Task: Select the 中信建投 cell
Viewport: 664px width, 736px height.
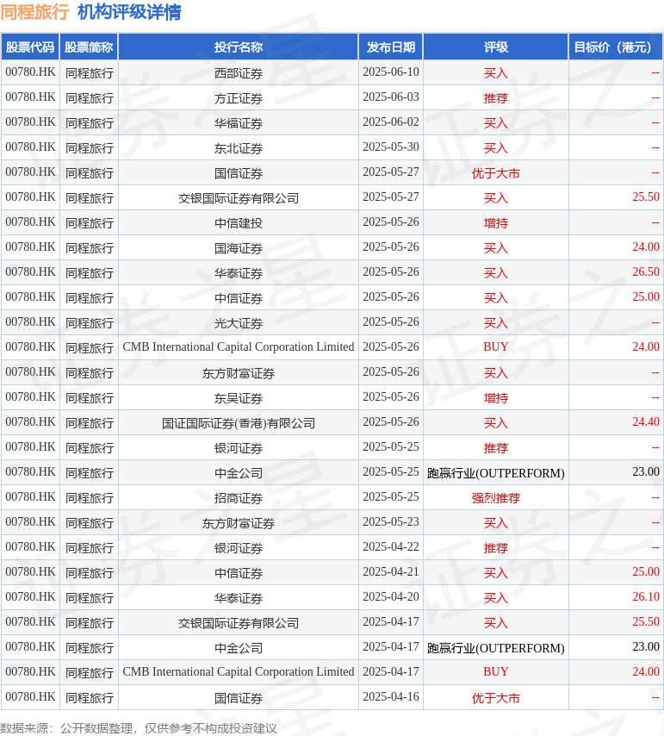Action: pyautogui.click(x=239, y=223)
